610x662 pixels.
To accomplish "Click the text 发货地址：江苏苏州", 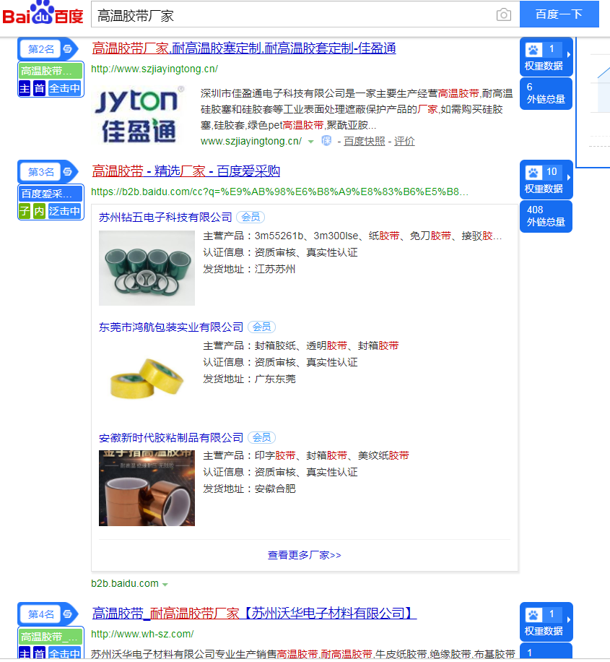I will coord(249,269).
